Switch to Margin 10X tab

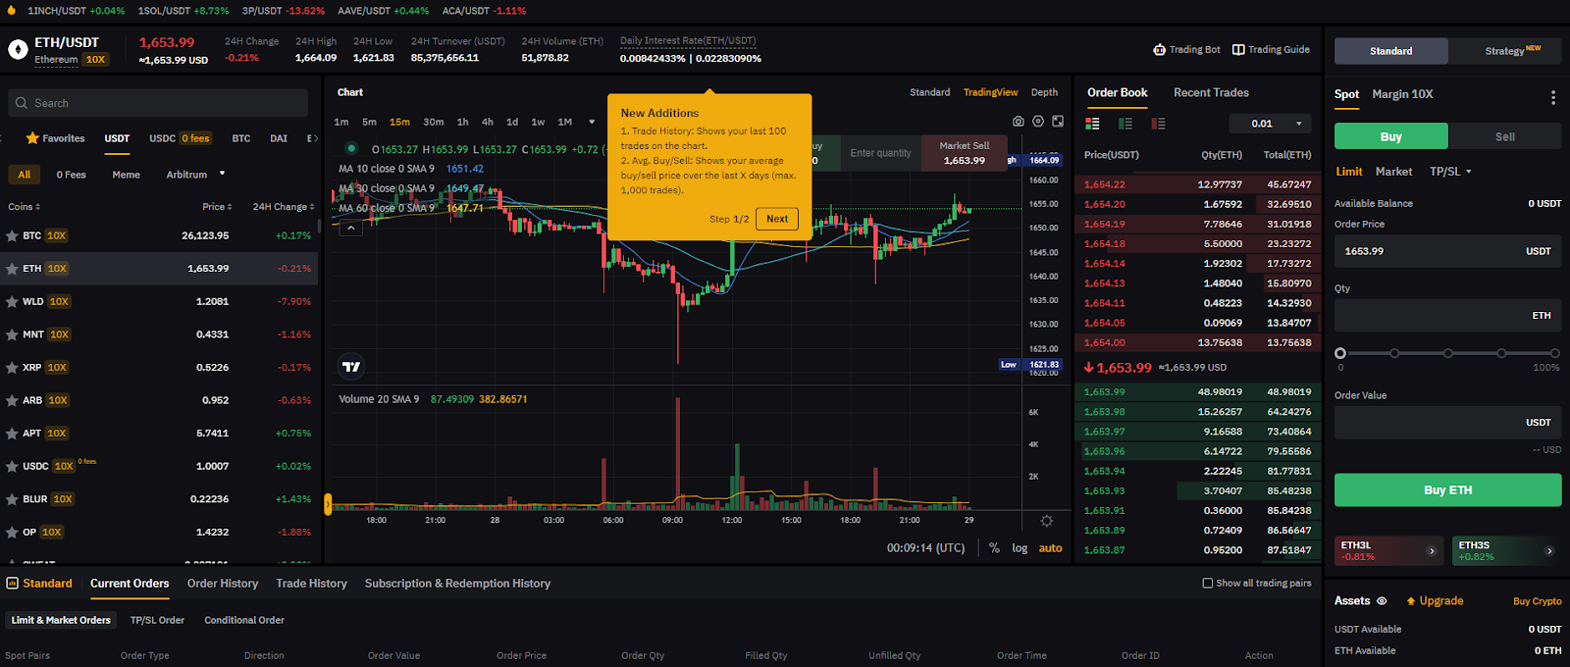[1402, 94]
